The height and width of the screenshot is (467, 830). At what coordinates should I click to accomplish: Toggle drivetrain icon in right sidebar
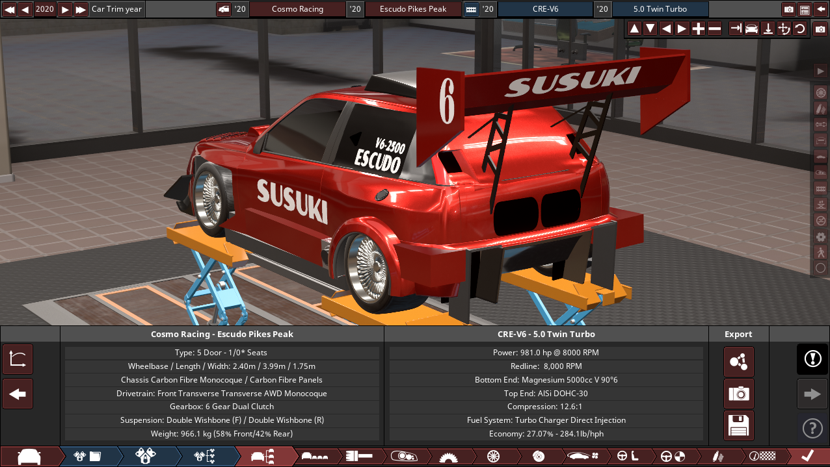click(821, 124)
